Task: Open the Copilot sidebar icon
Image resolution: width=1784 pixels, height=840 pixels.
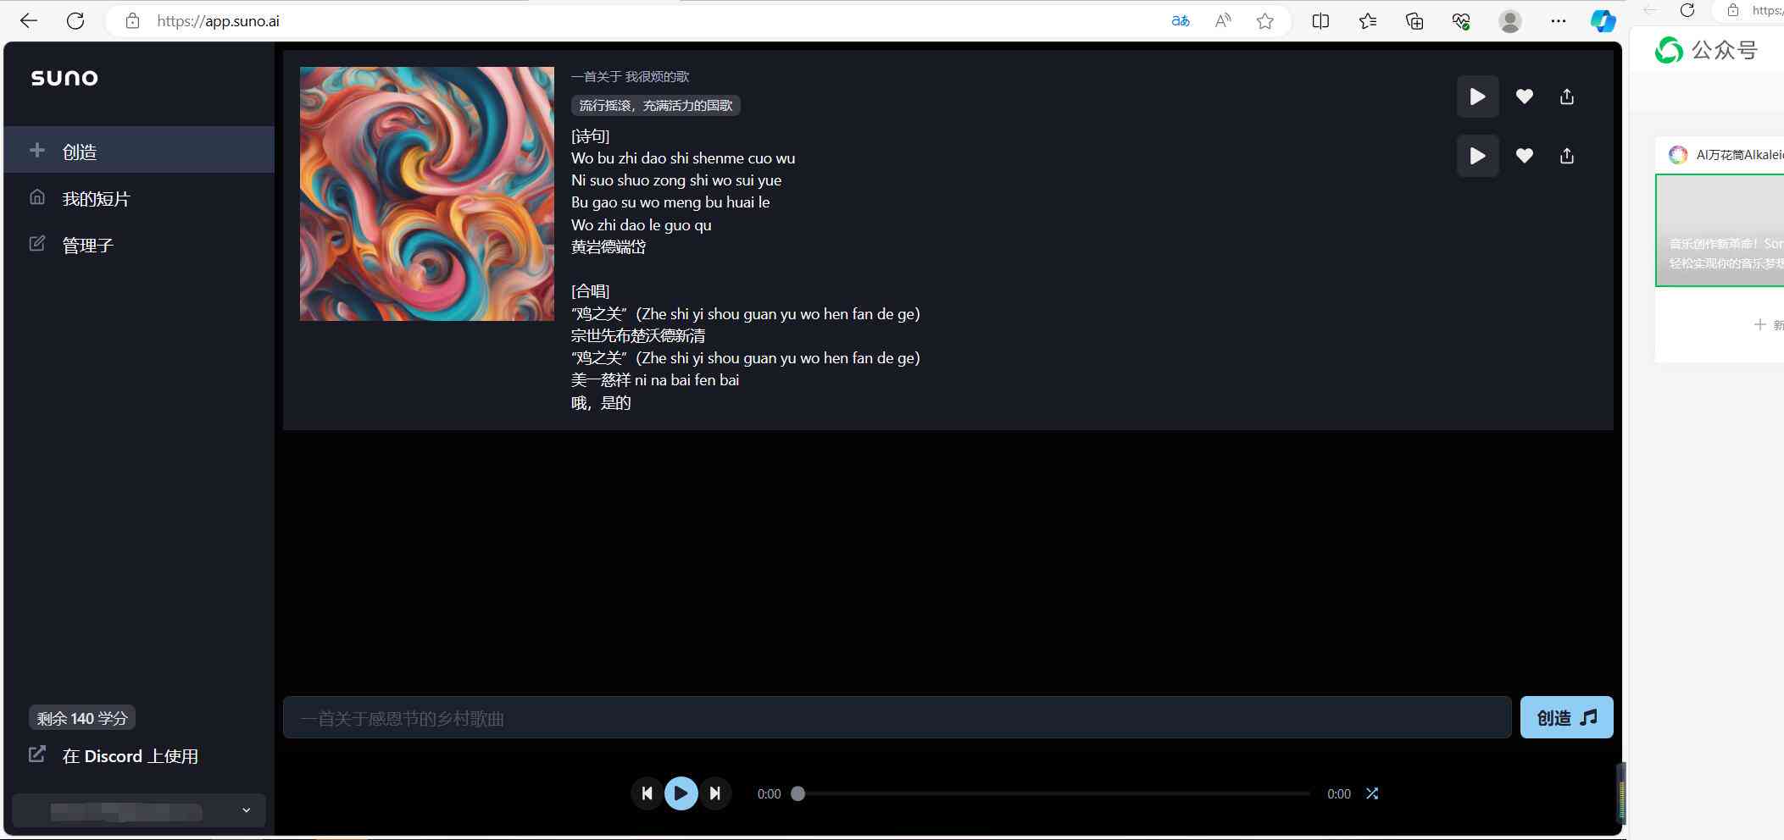Action: (1603, 21)
